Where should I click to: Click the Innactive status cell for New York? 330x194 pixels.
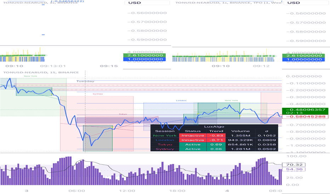tap(193, 136)
